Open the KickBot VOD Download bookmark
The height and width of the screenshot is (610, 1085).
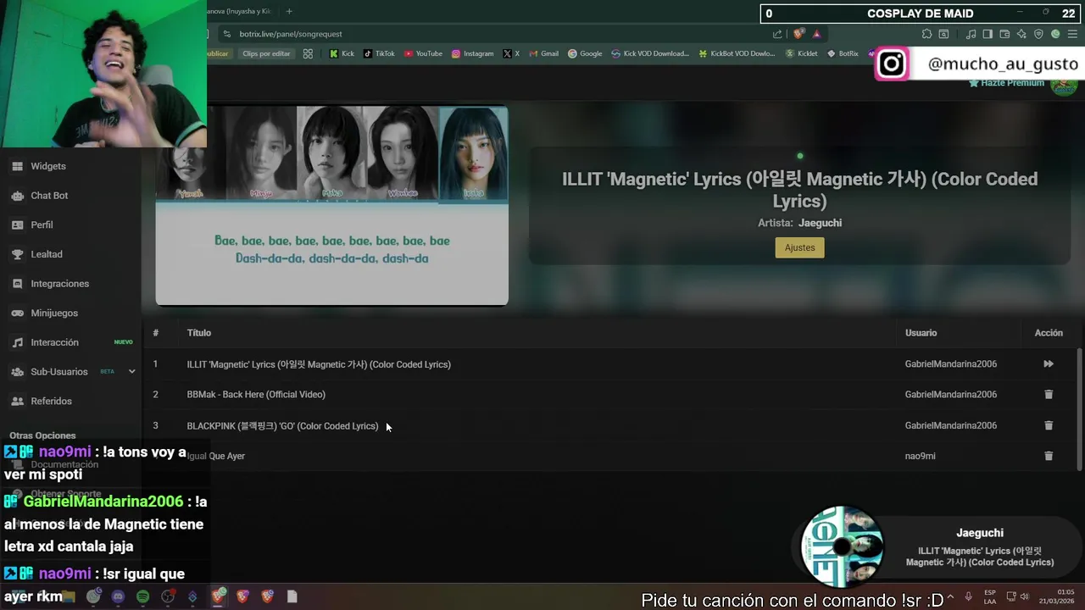pos(737,53)
